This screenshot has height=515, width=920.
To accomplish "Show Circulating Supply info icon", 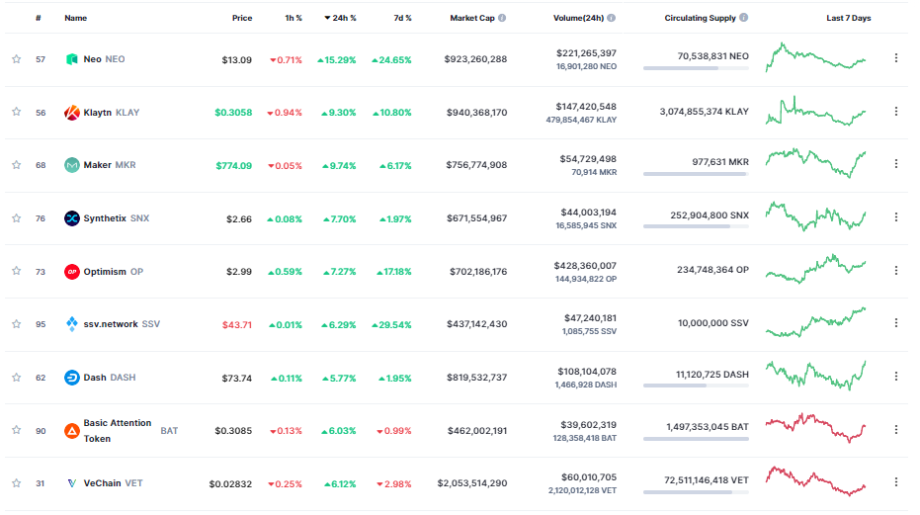I will tap(744, 18).
